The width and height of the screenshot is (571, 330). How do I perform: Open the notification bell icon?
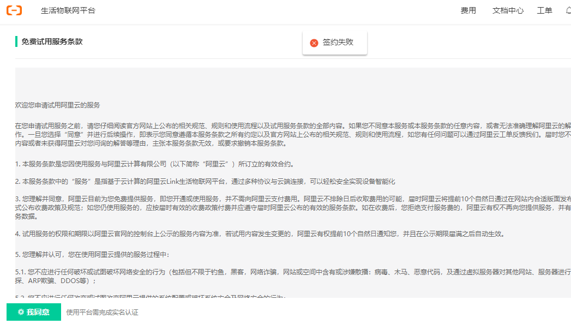tap(568, 10)
